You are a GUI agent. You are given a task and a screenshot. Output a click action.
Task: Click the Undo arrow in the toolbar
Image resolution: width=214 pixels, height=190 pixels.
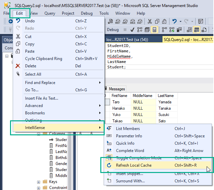click(174, 21)
